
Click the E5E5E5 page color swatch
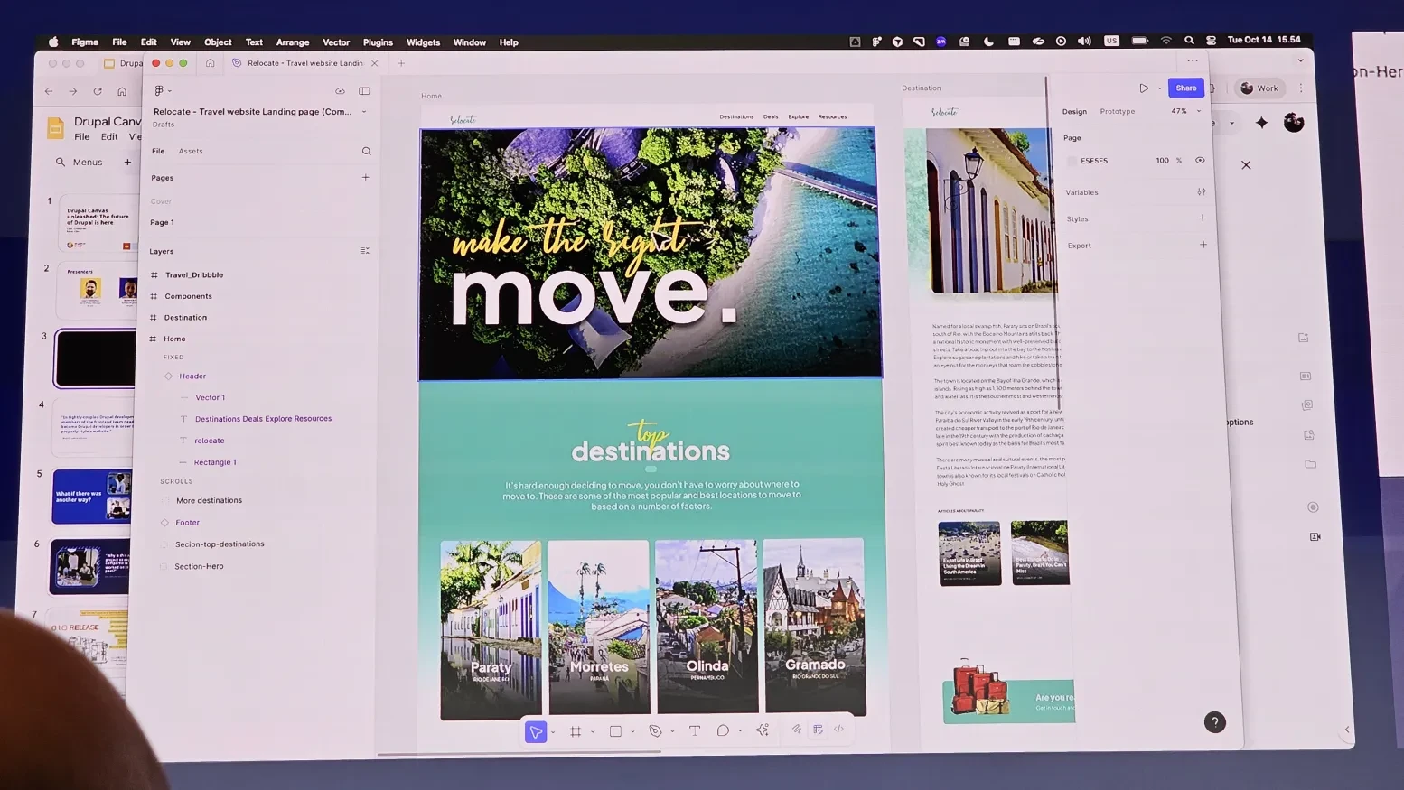(x=1072, y=162)
